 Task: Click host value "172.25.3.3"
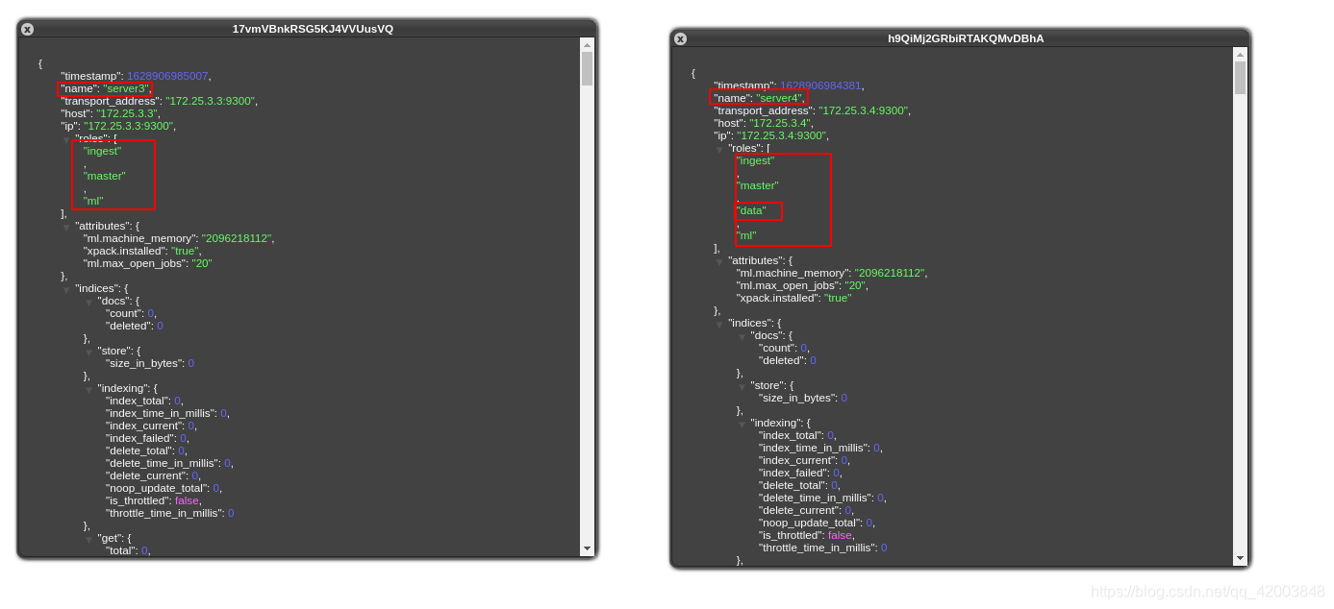(127, 113)
